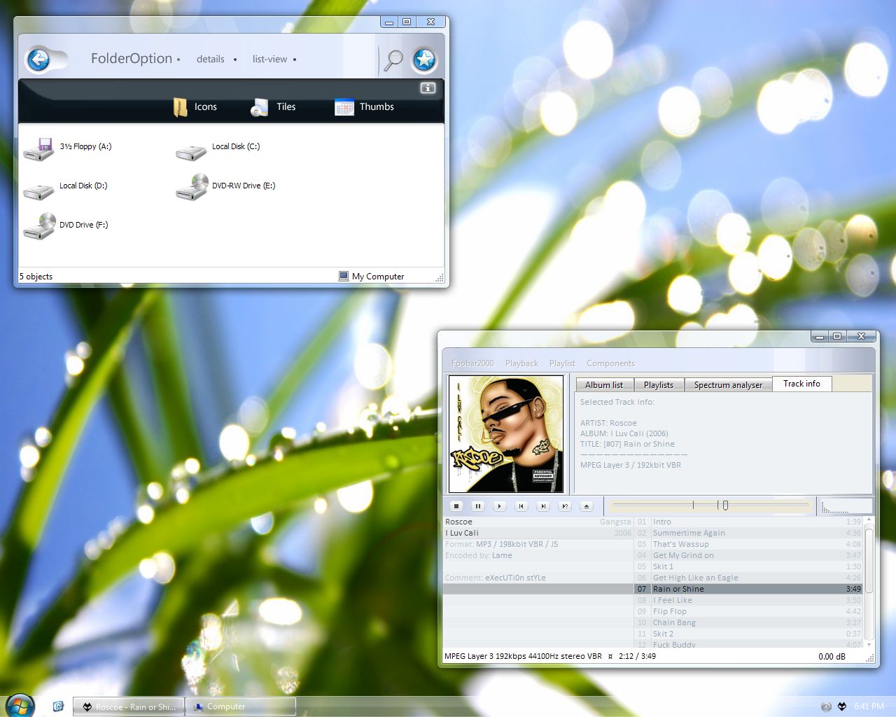This screenshot has height=717, width=896.
Task: Play a random track with the shuffle button
Action: 565,506
